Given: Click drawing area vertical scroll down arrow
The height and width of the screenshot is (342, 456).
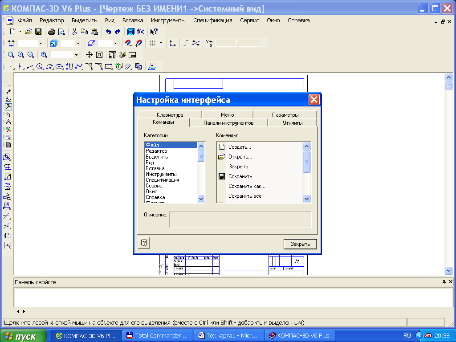Looking at the screenshot, I should click(448, 270).
